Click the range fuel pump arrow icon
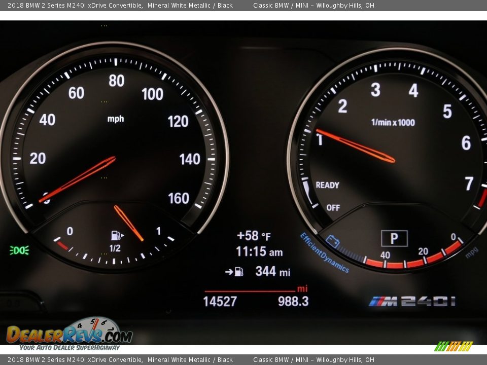The height and width of the screenshot is (365, 487). coord(234,272)
